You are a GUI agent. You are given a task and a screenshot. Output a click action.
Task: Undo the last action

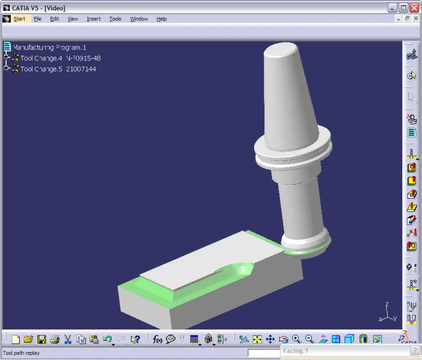pos(107,339)
